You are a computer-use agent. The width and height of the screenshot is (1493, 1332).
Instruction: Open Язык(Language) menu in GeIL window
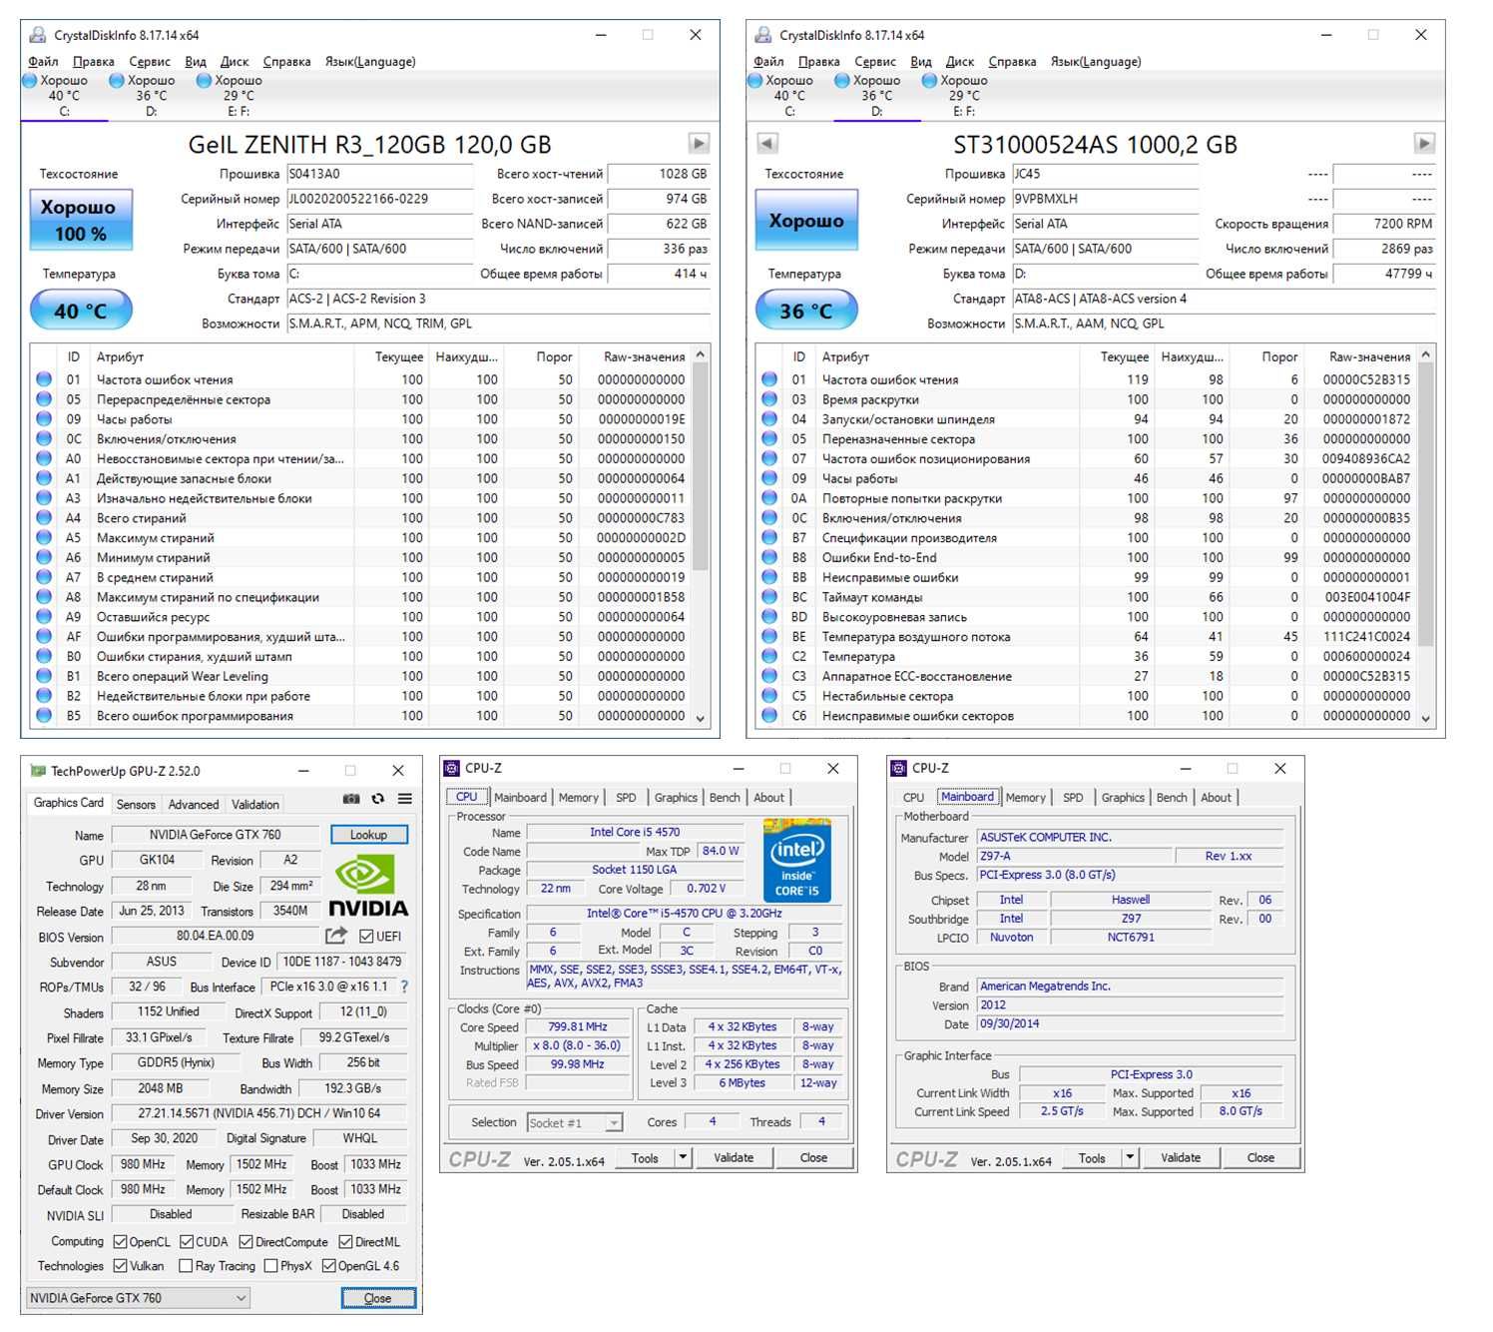pos(370,61)
